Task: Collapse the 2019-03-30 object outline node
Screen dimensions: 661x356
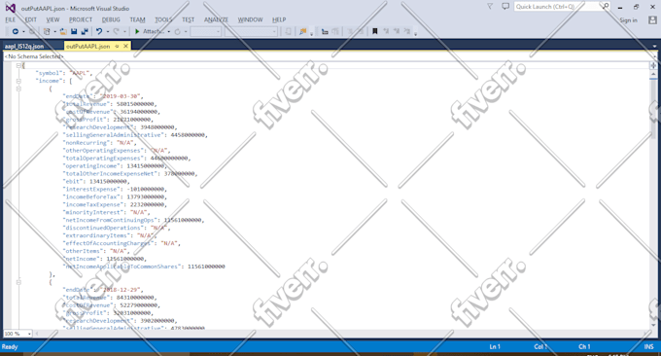Action: (x=18, y=89)
